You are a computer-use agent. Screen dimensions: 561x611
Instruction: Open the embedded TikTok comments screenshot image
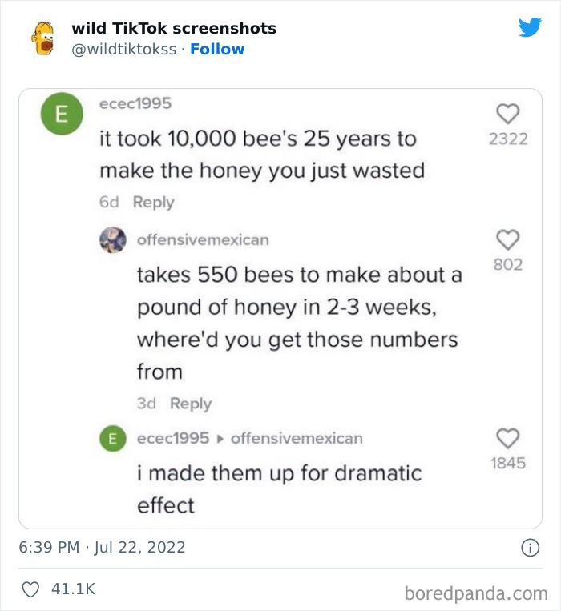[280, 308]
